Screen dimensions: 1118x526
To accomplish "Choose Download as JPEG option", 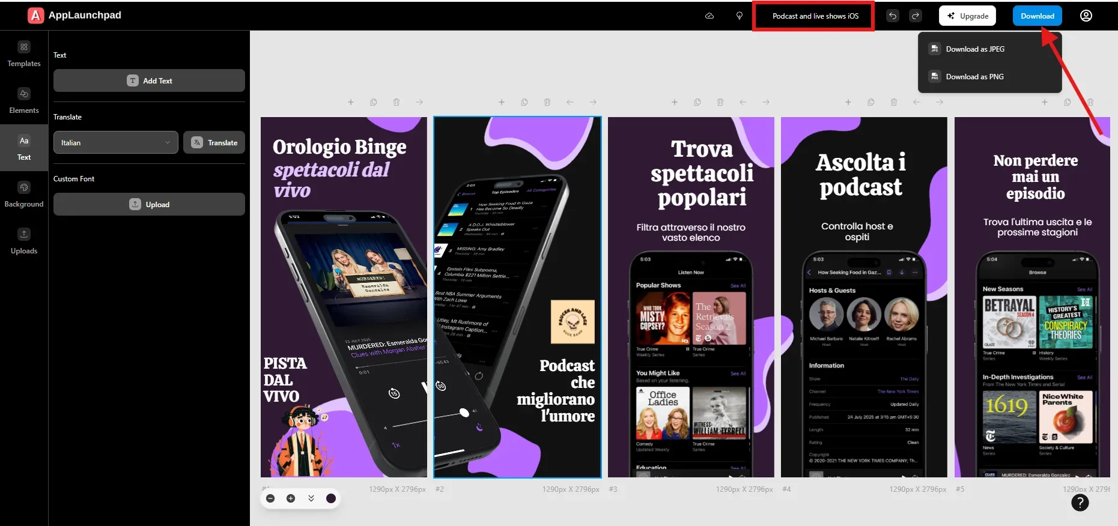I will [x=974, y=49].
